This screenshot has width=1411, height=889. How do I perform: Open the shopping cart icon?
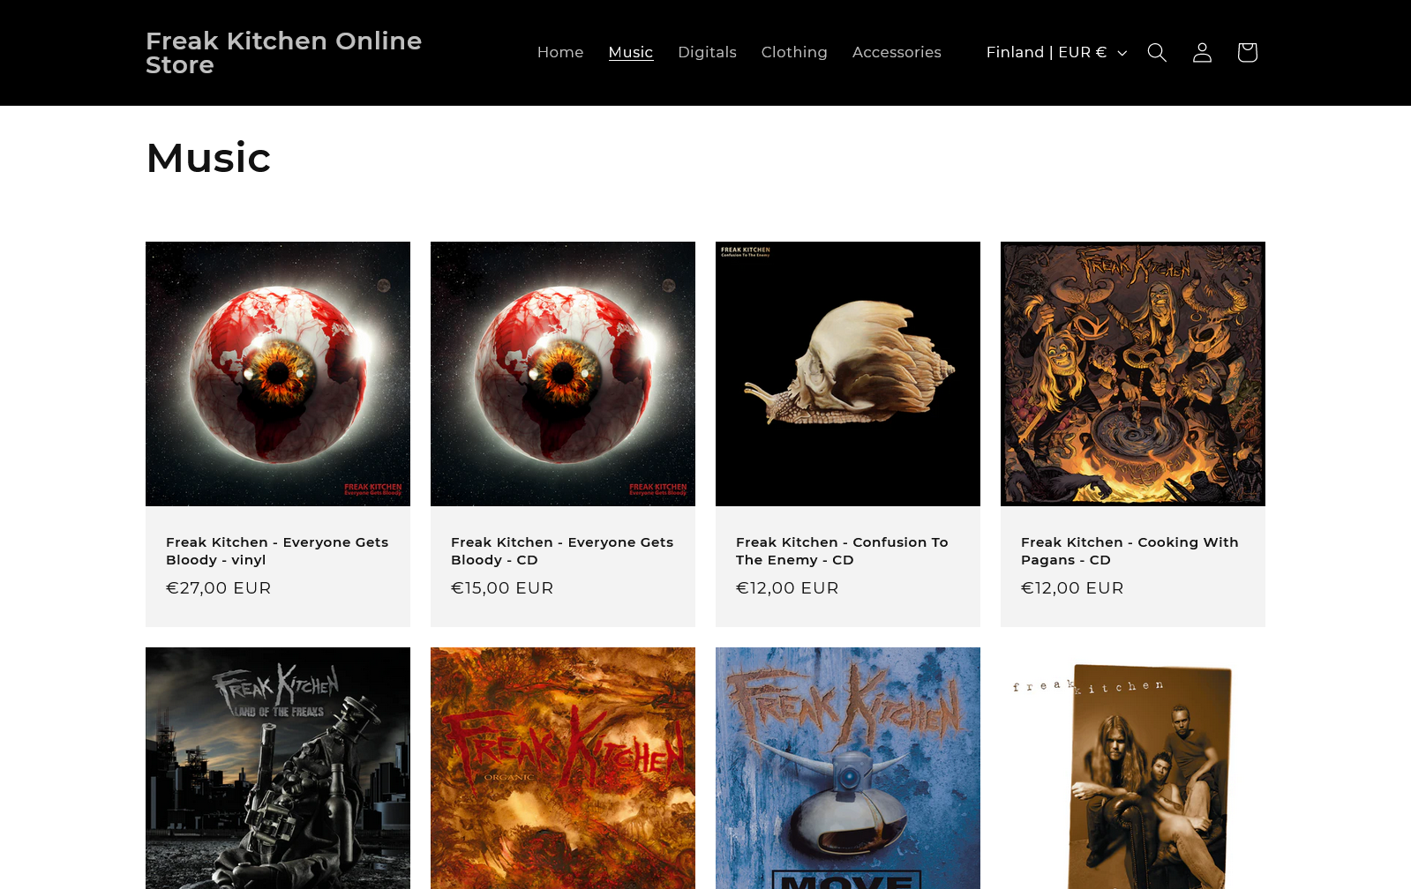pos(1247,53)
